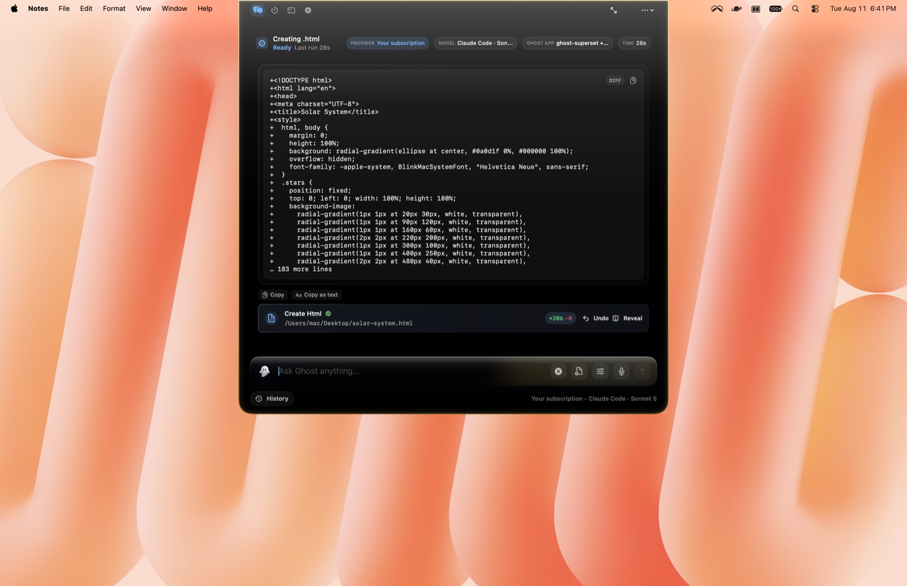This screenshot has width=907, height=586.
Task: Click the leftmost status menu bar icon
Action: [717, 9]
